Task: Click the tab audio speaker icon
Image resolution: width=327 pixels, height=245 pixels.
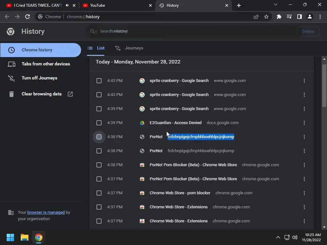Action: pyautogui.click(x=67, y=5)
